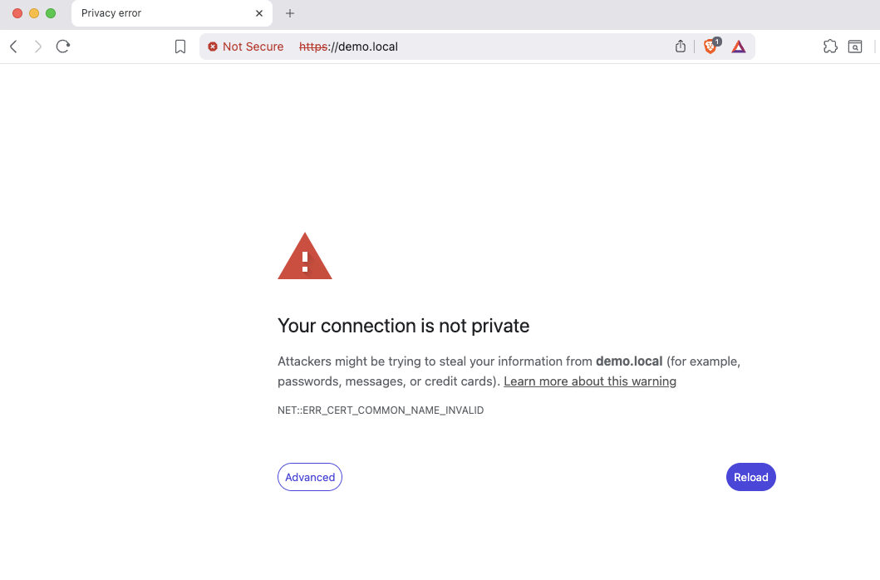Open the Share menu

point(681,47)
